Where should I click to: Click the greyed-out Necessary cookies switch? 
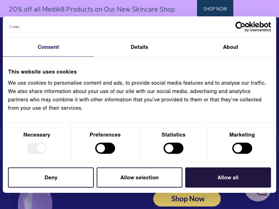click(37, 148)
